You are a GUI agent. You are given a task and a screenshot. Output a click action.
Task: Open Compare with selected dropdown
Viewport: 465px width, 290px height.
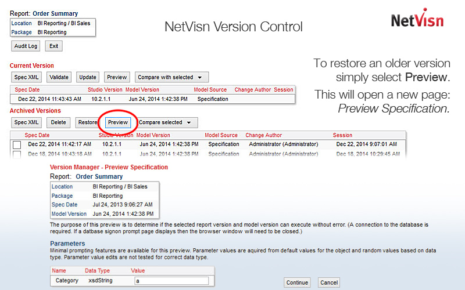pos(171,77)
